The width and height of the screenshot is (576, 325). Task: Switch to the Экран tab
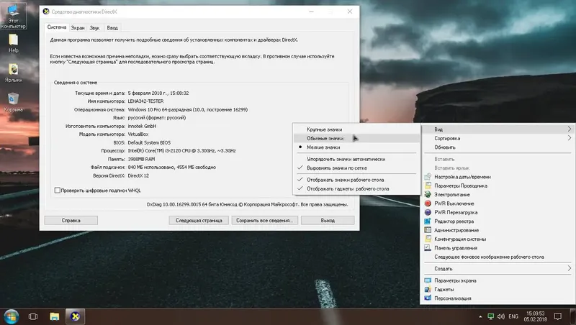(78, 28)
